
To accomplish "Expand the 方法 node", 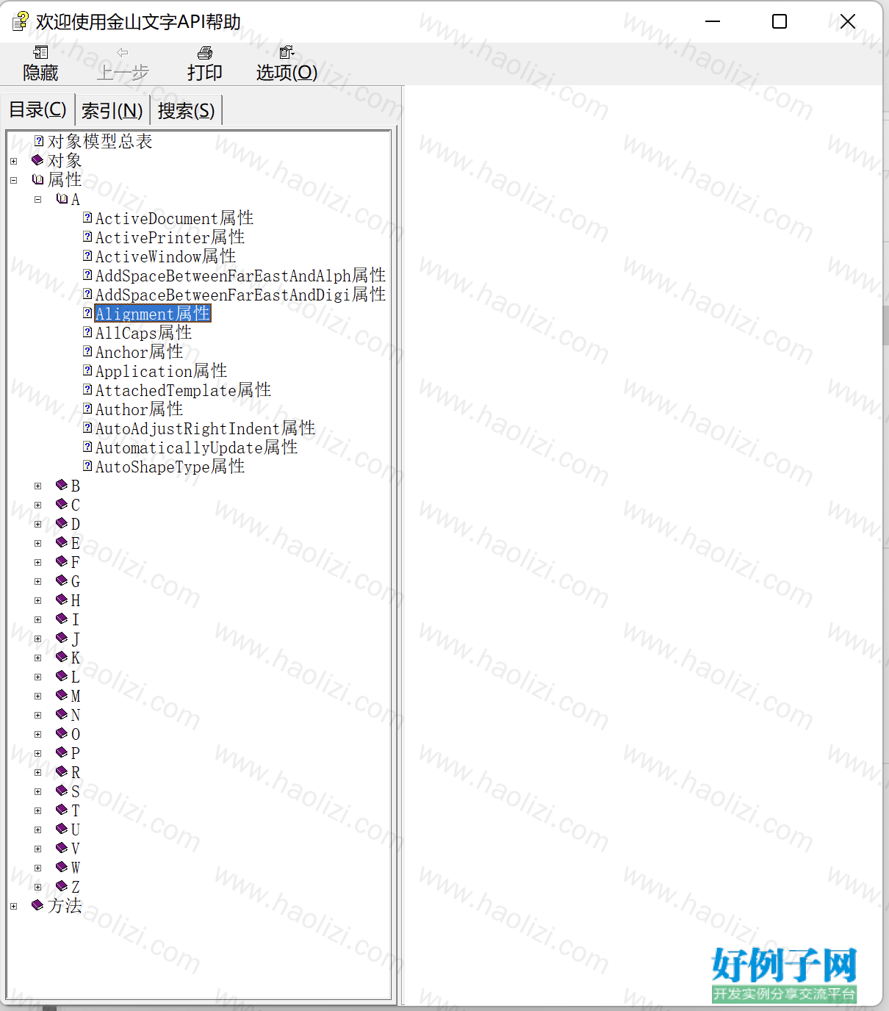I will [x=14, y=906].
